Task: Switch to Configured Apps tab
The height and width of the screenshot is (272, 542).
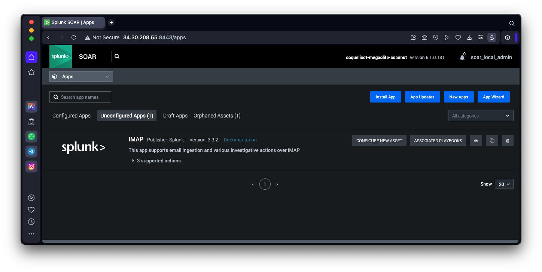Action: [71, 116]
